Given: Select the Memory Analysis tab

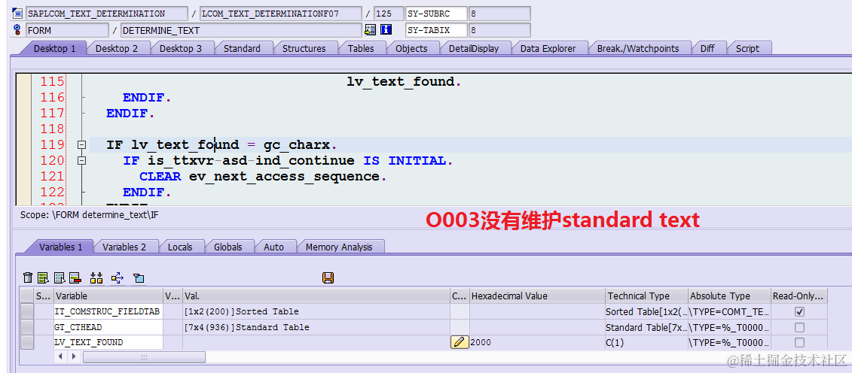Looking at the screenshot, I should coord(338,247).
